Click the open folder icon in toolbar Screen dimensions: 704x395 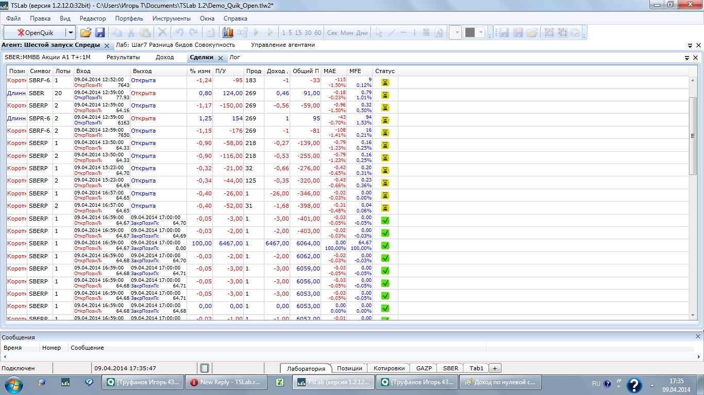click(x=86, y=32)
